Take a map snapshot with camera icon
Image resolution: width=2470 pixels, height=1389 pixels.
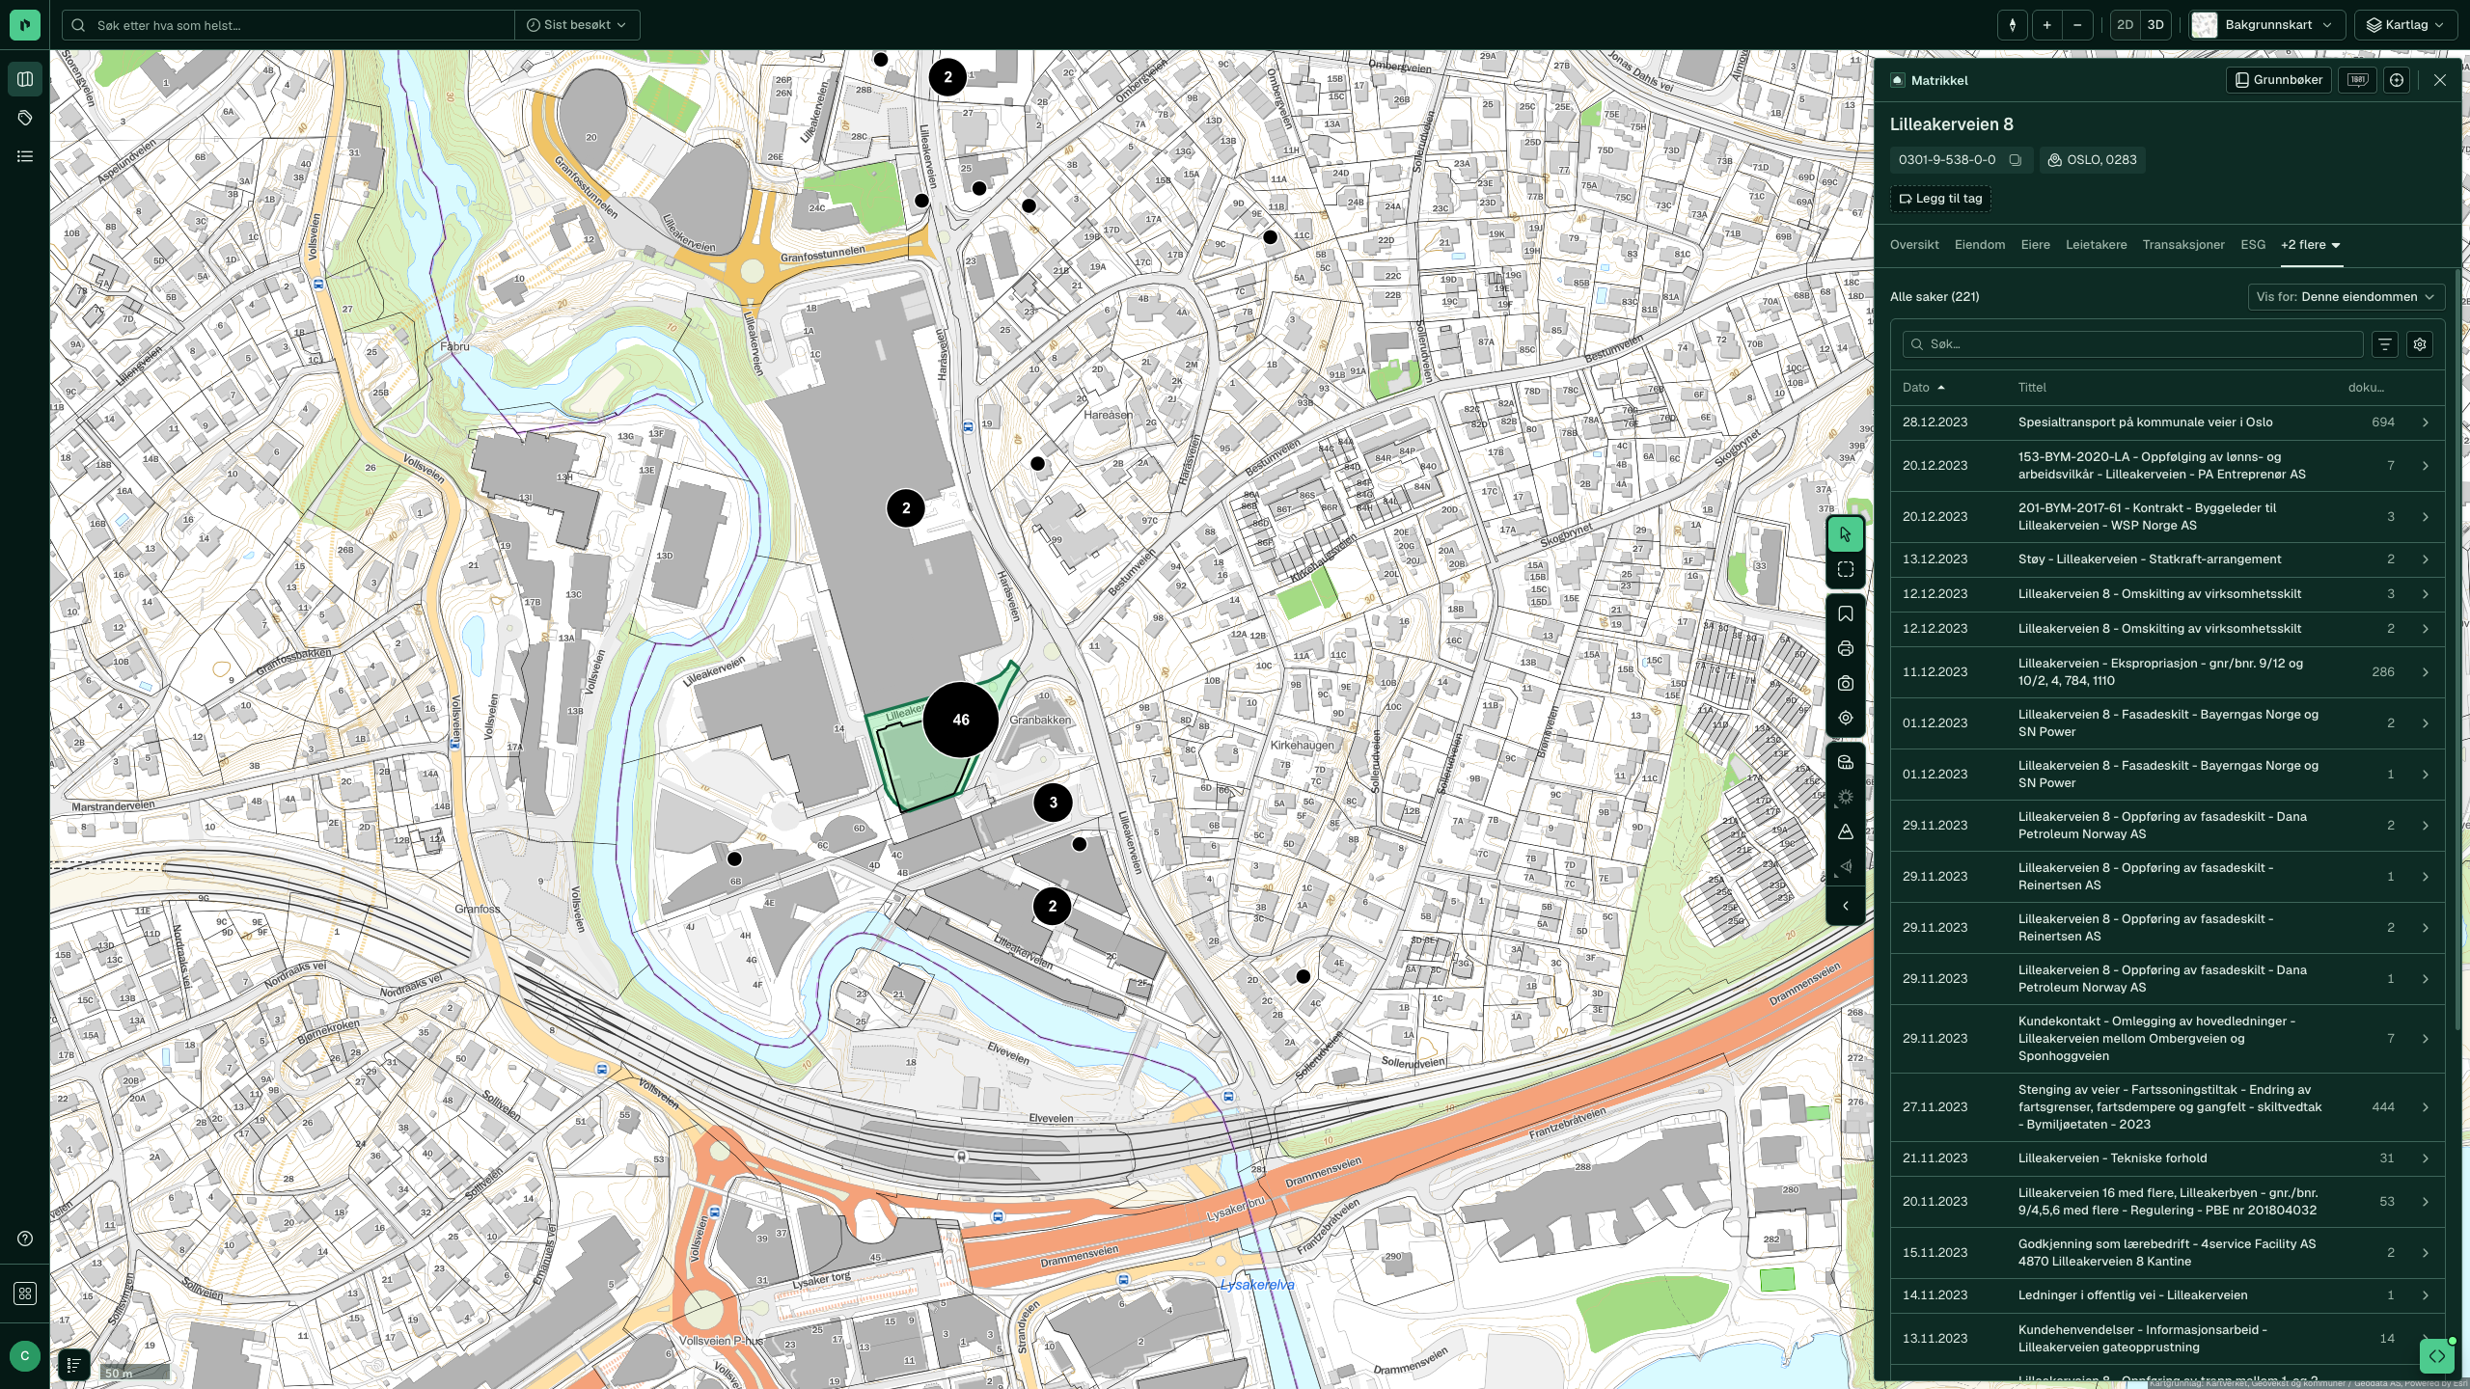pyautogui.click(x=1845, y=683)
